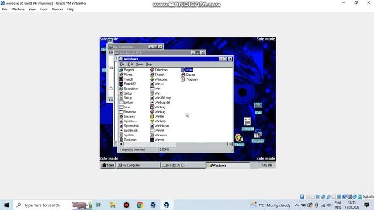374x210 pixels.
Task: Select the System.bak file
Action: (x=129, y=126)
